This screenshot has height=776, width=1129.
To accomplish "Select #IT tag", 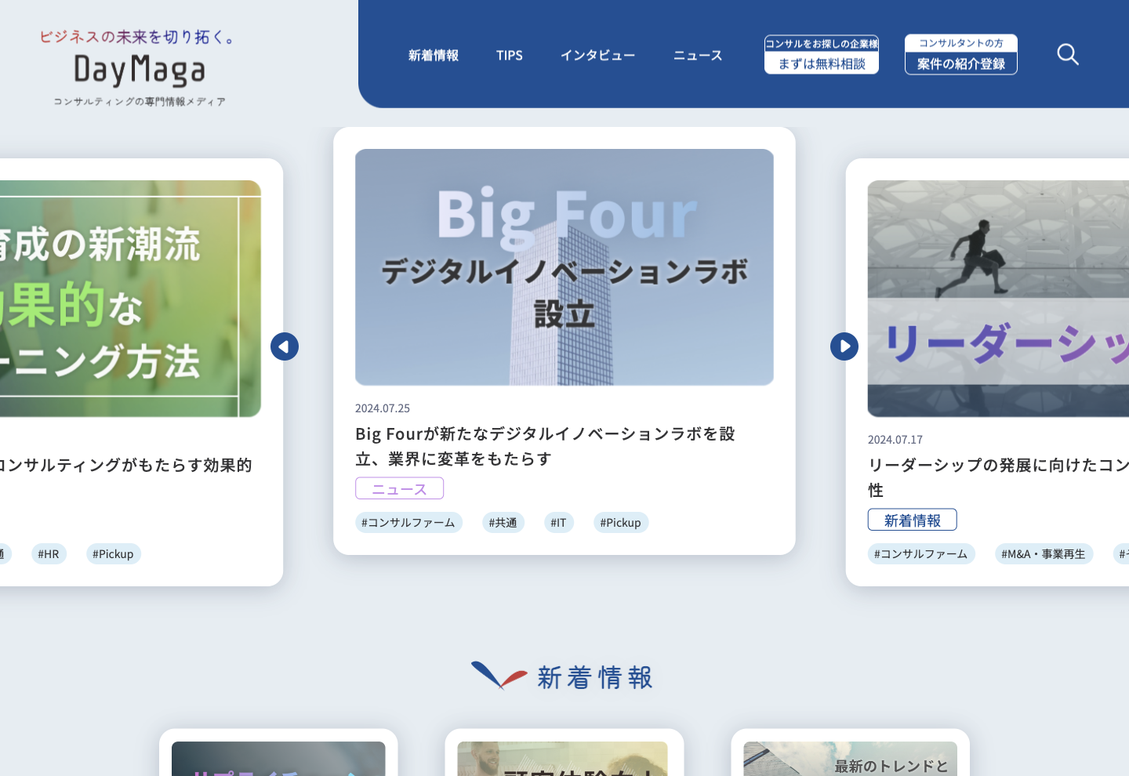I will pyautogui.click(x=559, y=523).
